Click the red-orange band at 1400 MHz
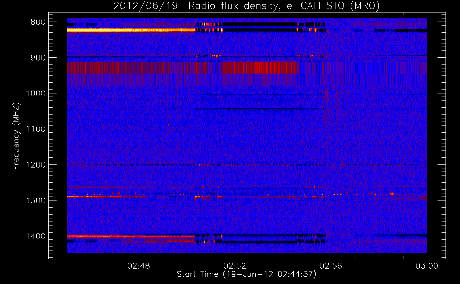 click(131, 236)
